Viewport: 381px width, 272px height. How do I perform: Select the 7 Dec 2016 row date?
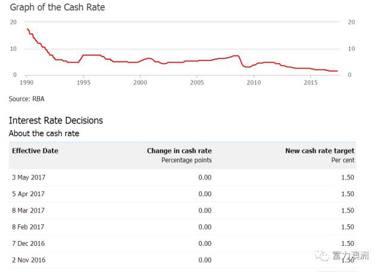click(28, 243)
